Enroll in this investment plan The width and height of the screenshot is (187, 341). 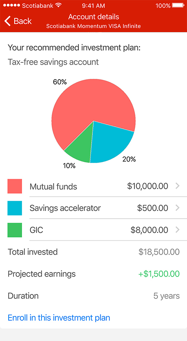pos(59,318)
